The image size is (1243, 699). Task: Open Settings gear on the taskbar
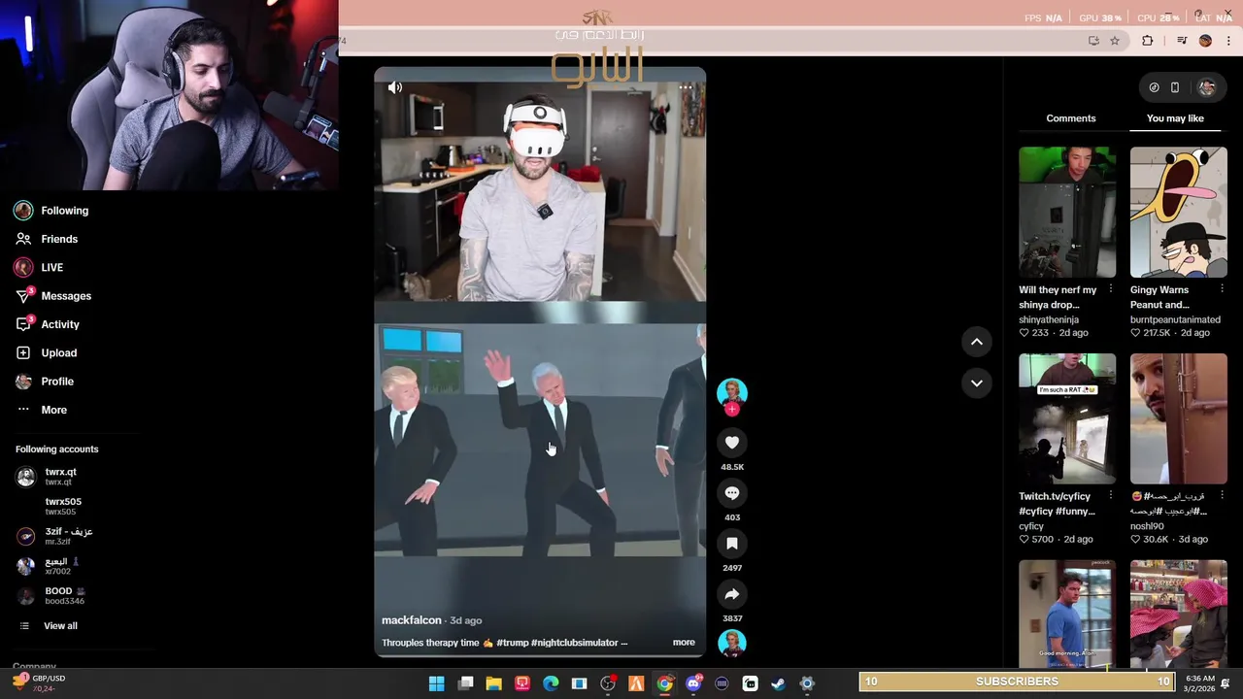pos(807,683)
